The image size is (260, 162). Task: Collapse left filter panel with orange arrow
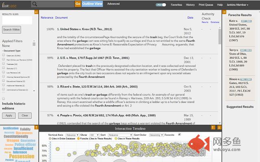point(36,12)
